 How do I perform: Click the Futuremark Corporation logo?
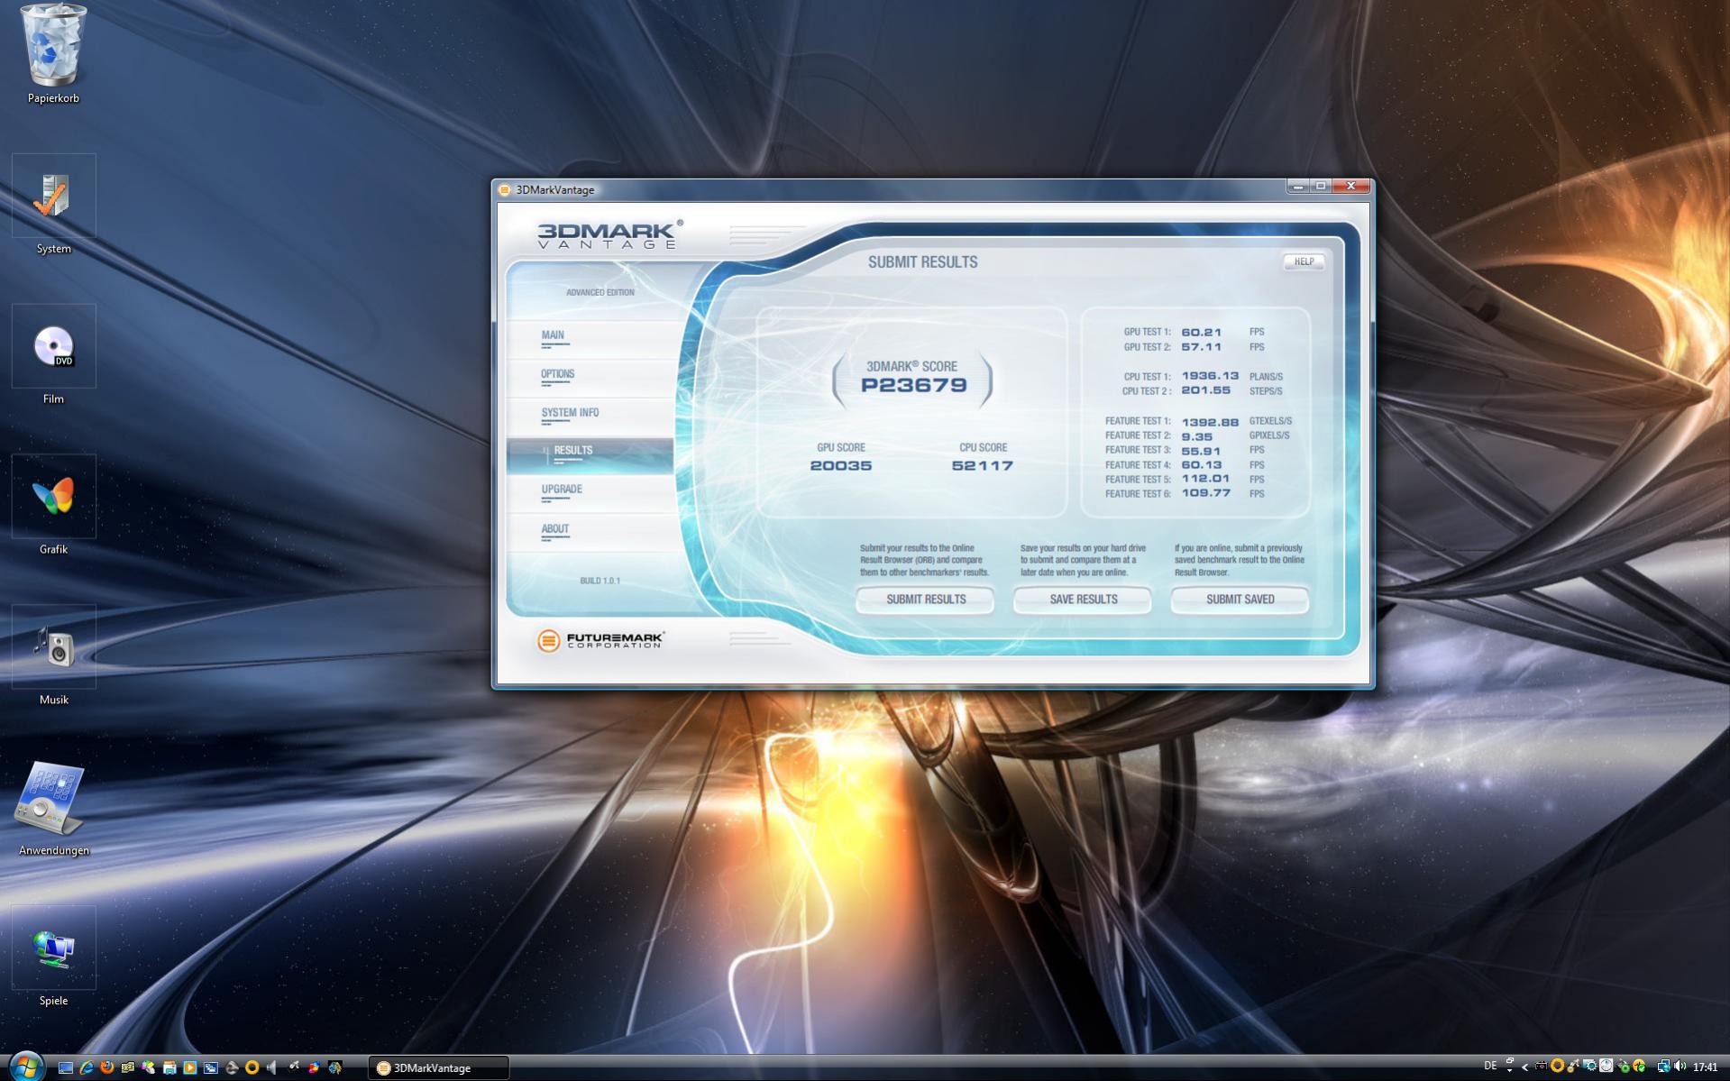pyautogui.click(x=601, y=640)
